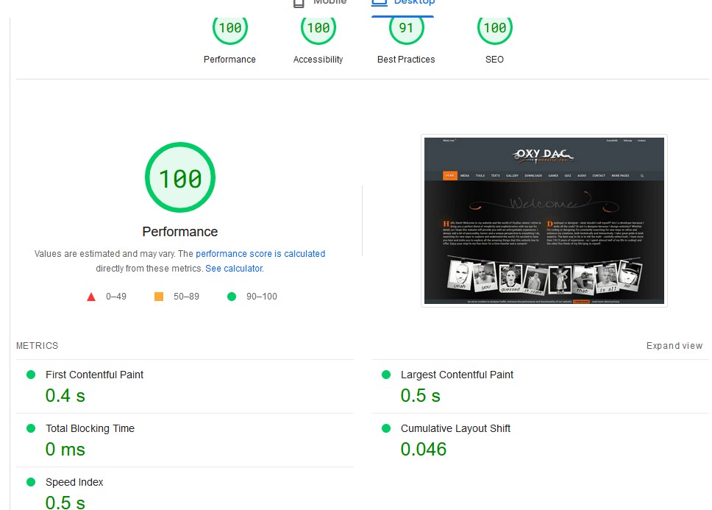Click green dot beside First Contentful Paint
The width and height of the screenshot is (712, 510).
[x=31, y=375]
